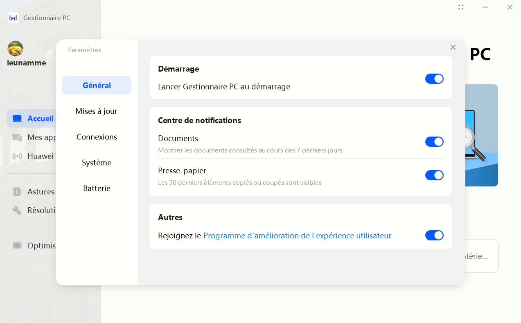This screenshot has height=323, width=521.
Task: Select the Système settings category
Action: coord(97,162)
